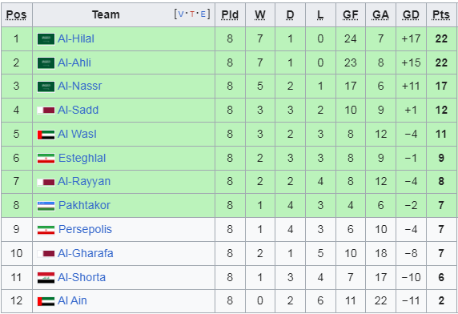Open the Al-Ahli team link
Viewport: 458px width, 314px height.
pyautogui.click(x=74, y=62)
